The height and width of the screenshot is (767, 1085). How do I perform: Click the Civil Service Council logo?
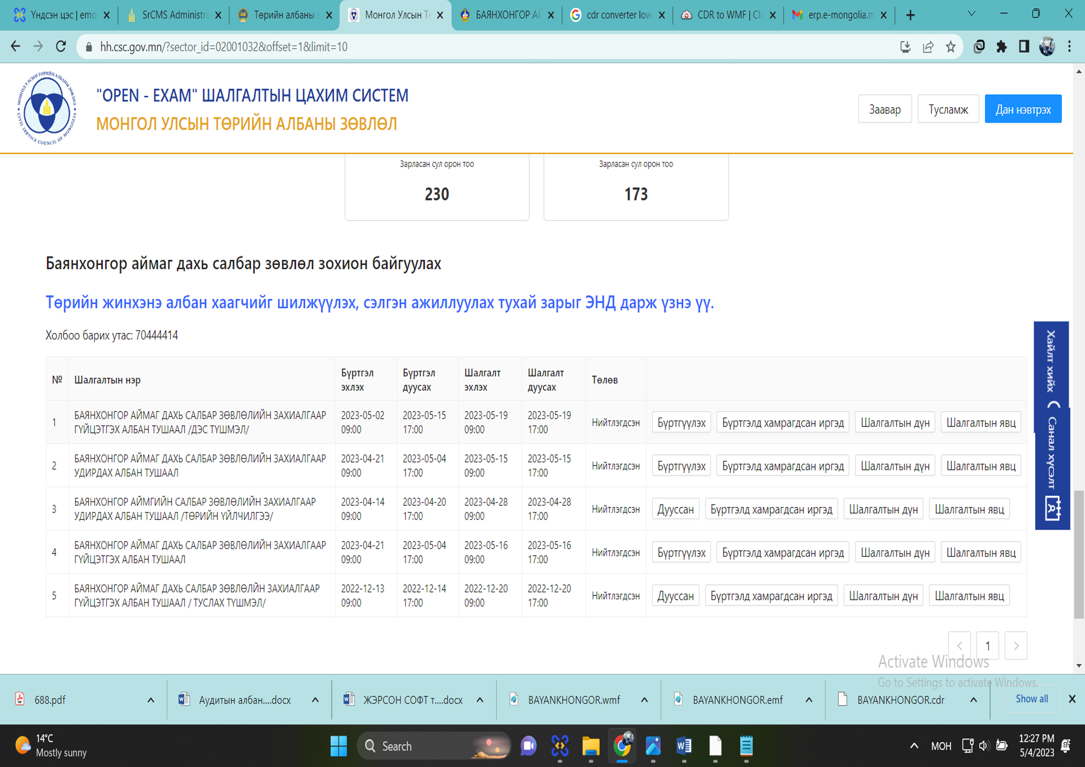point(46,108)
